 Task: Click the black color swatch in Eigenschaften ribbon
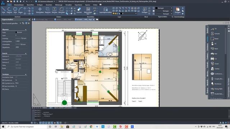[x=156, y=8]
